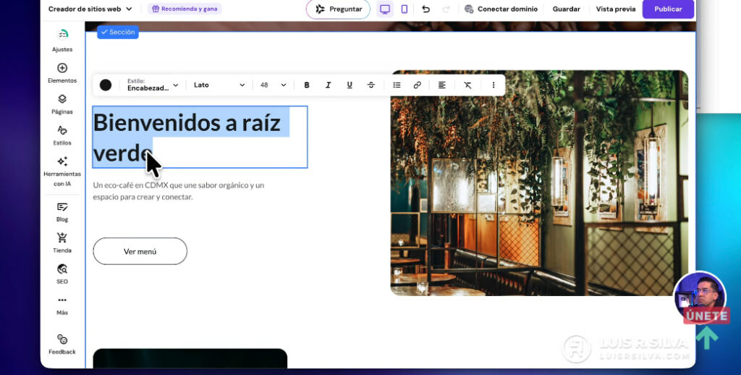Click the Ver menú button
Image resolution: width=741 pixels, height=375 pixels.
tap(140, 252)
